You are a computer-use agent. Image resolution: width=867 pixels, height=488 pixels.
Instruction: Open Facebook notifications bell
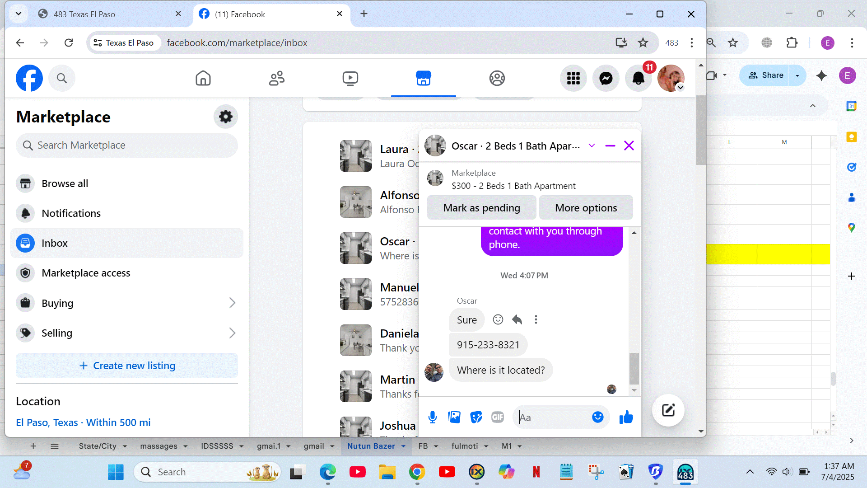(x=638, y=78)
